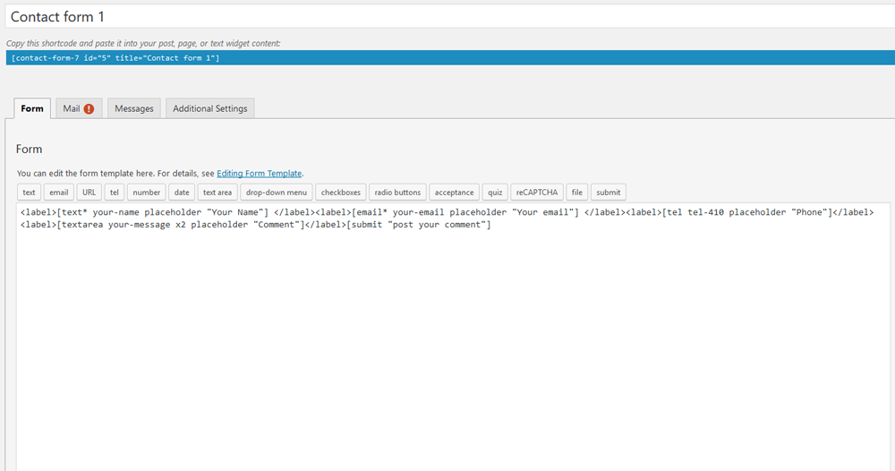Click the tel tag button

tap(114, 193)
